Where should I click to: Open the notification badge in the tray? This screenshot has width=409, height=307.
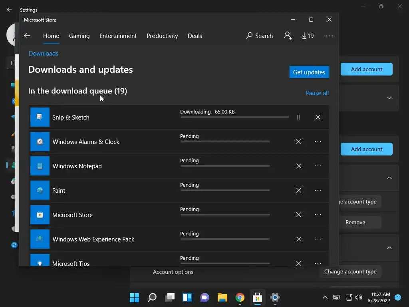pyautogui.click(x=398, y=297)
